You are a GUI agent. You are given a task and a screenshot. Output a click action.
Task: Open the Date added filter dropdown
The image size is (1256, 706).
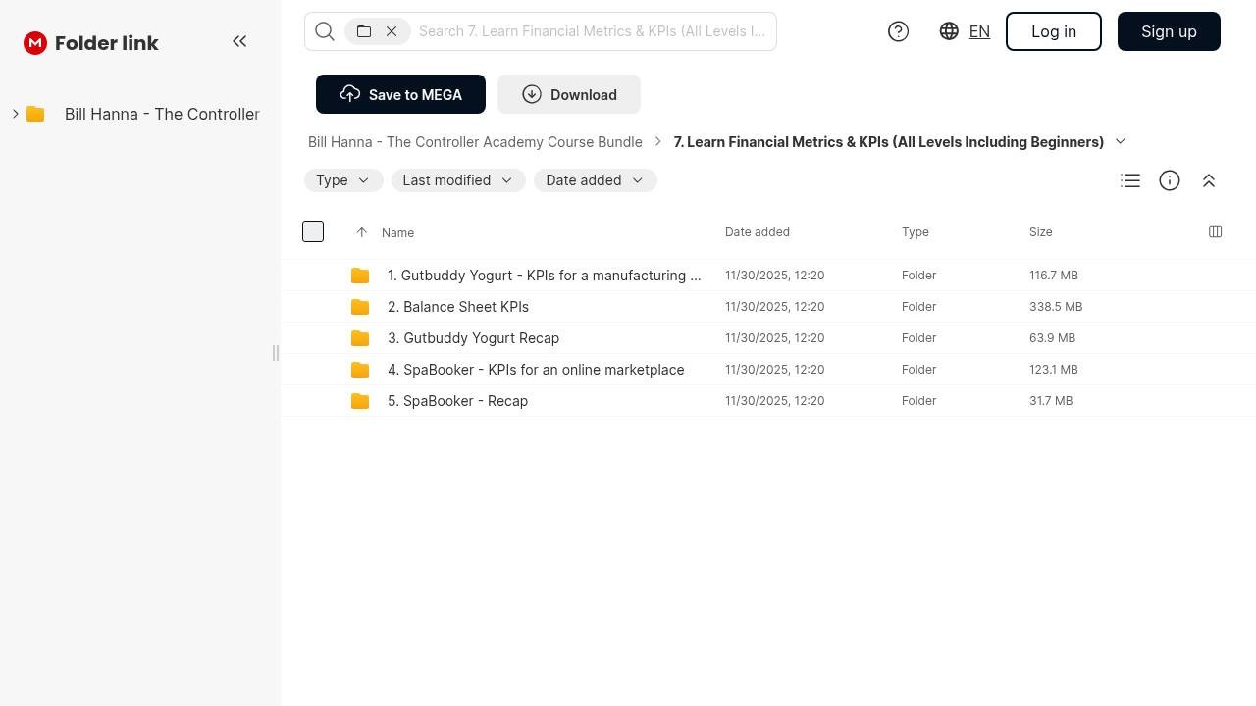(595, 180)
